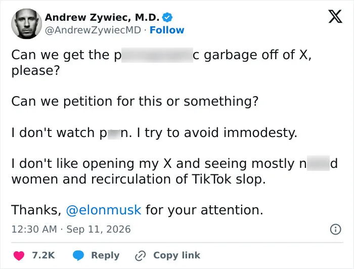Image resolution: width=354 pixels, height=269 pixels.
Task: Open the @elonmusk mention
Action: [104, 210]
